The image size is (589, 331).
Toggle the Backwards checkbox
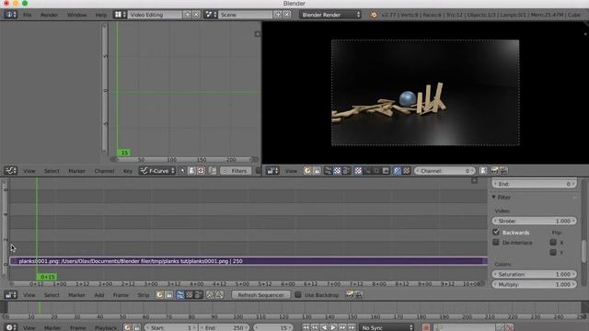pos(496,233)
